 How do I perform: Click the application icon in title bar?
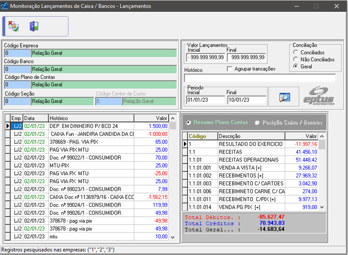pyautogui.click(x=5, y=6)
